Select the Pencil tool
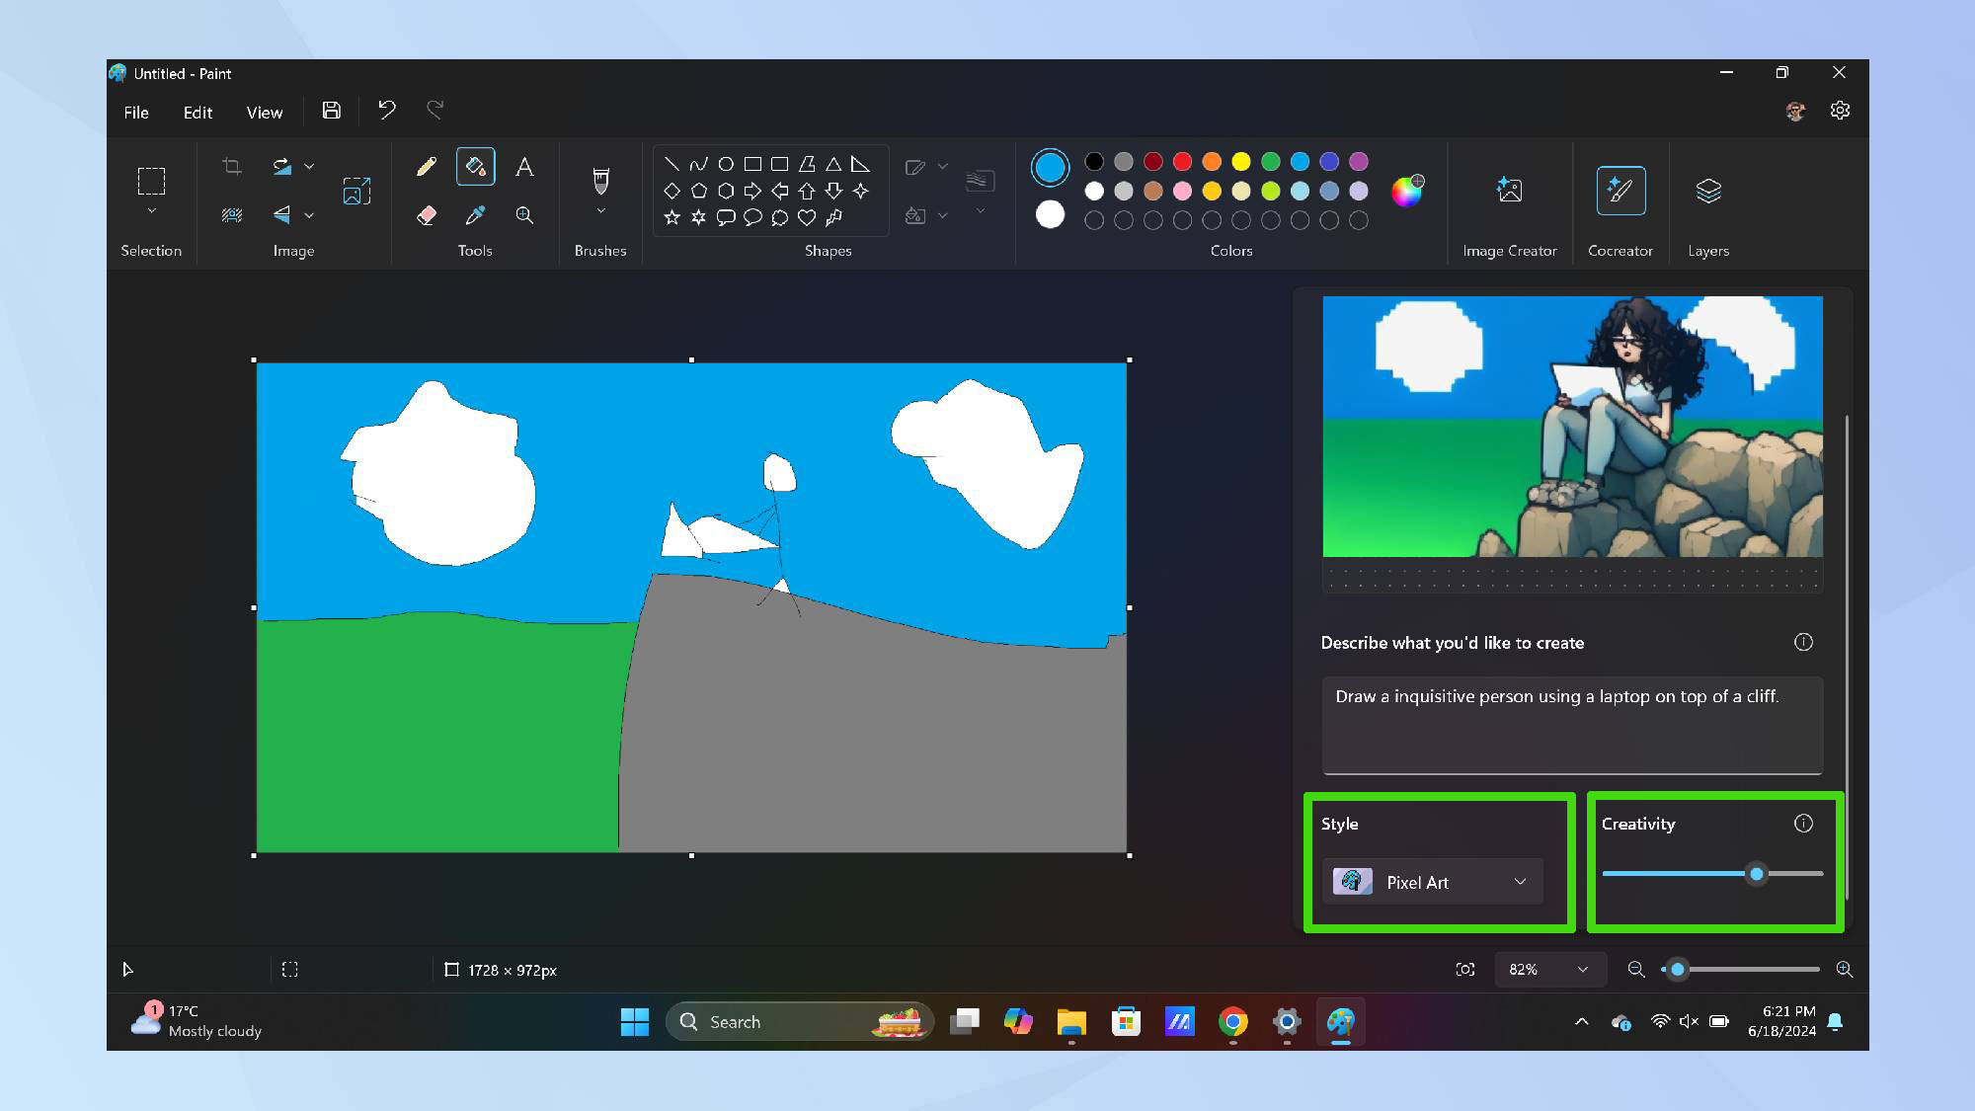 pos(427,166)
